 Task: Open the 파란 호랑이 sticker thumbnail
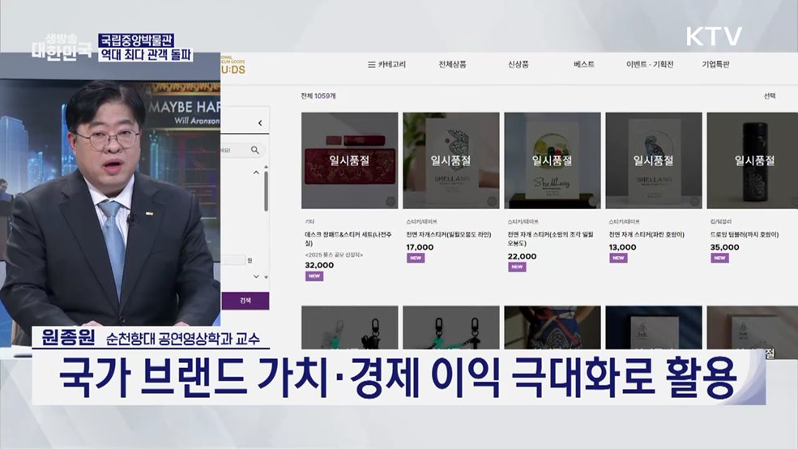pos(654,160)
